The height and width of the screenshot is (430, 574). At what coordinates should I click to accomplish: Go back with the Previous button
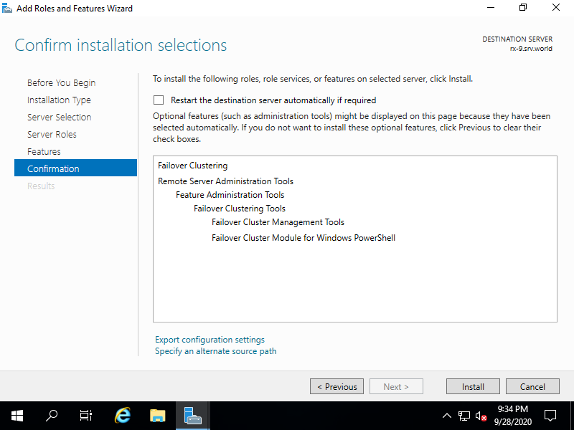click(x=337, y=386)
